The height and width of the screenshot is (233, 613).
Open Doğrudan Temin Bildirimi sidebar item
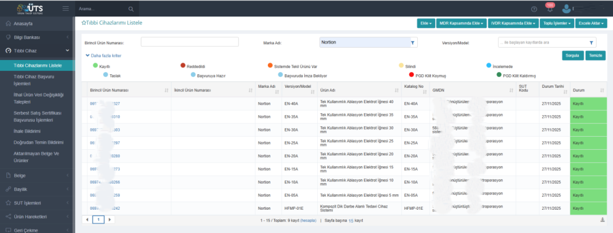pos(39,142)
